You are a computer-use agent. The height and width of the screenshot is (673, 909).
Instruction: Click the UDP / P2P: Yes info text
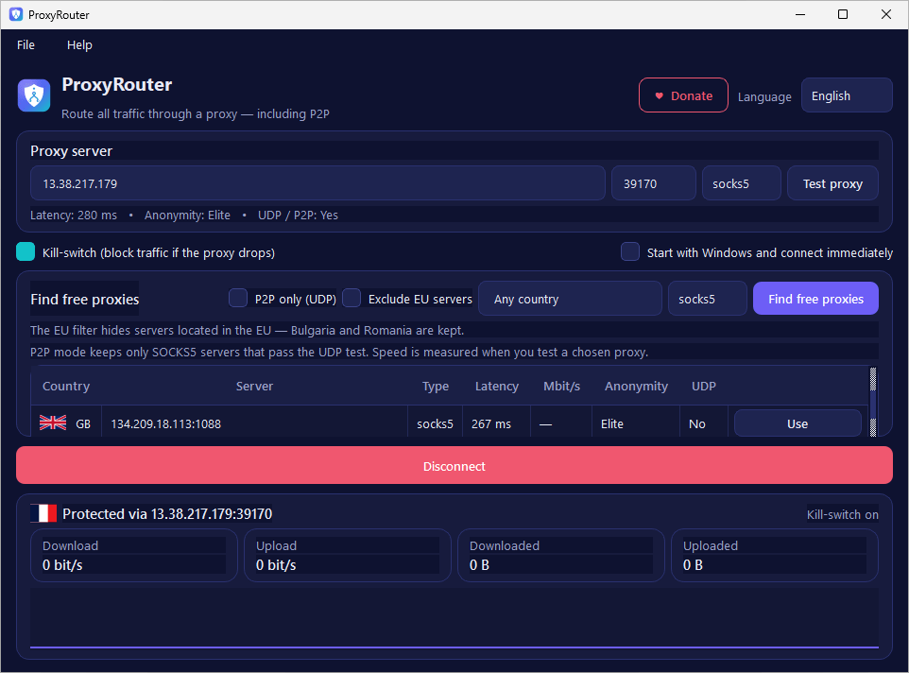(x=298, y=216)
